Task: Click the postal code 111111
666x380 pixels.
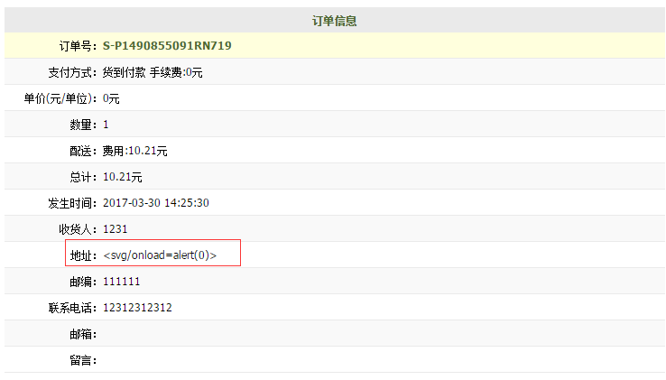Action: coord(122,282)
